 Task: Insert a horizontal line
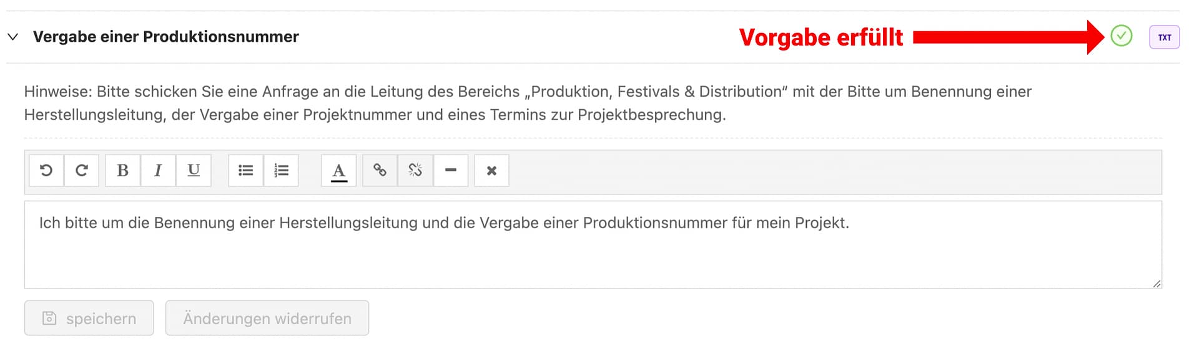tap(451, 170)
